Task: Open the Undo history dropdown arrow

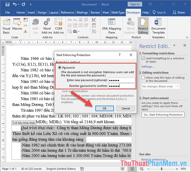Action: pos(19,5)
